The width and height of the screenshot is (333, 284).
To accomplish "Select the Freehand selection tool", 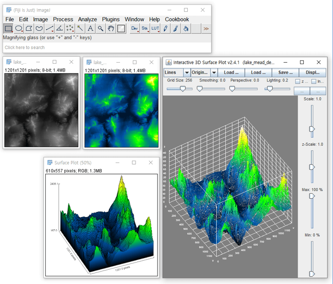I will pyautogui.click(x=39, y=28).
